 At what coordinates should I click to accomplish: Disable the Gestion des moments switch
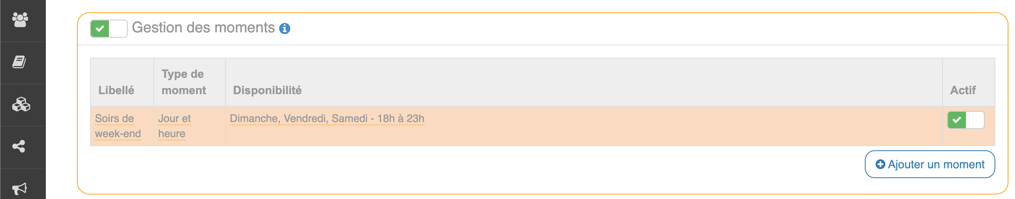tap(108, 29)
